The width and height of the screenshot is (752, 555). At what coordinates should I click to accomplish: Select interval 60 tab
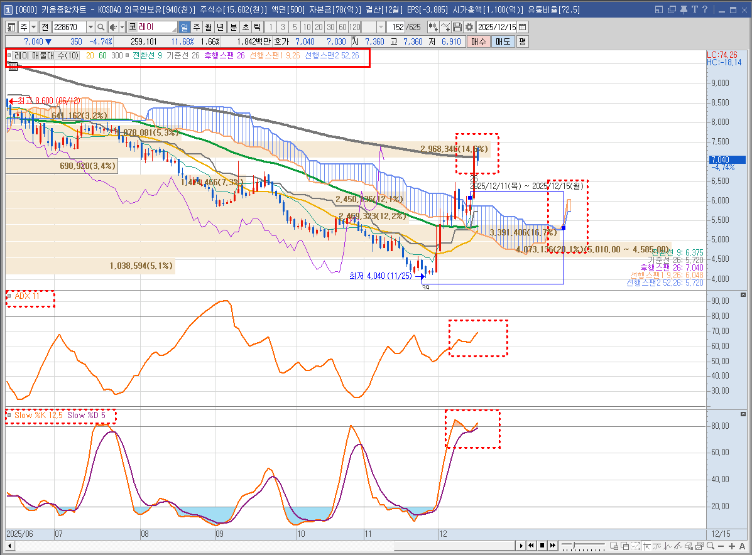(x=343, y=28)
